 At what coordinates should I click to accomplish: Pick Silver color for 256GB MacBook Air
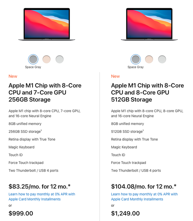(x=60, y=59)
